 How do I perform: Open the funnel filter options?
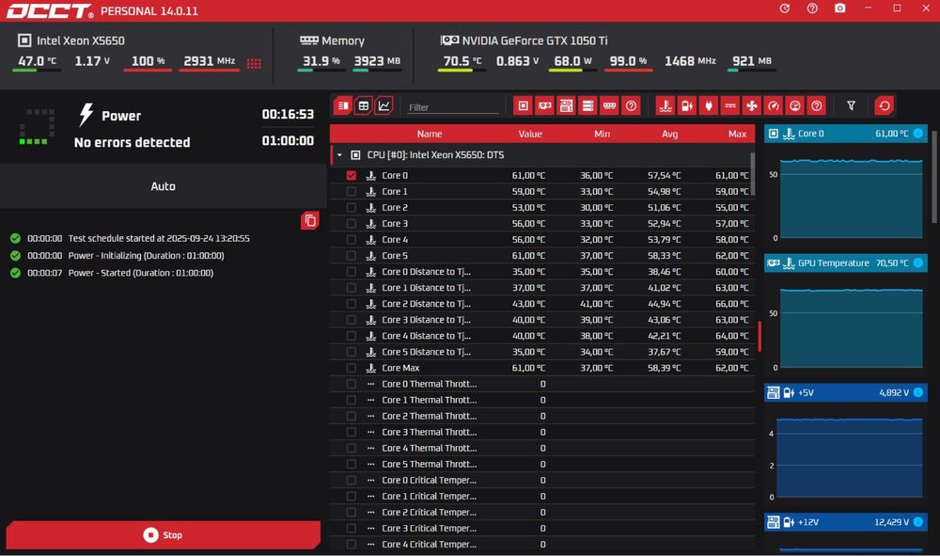[x=852, y=106]
